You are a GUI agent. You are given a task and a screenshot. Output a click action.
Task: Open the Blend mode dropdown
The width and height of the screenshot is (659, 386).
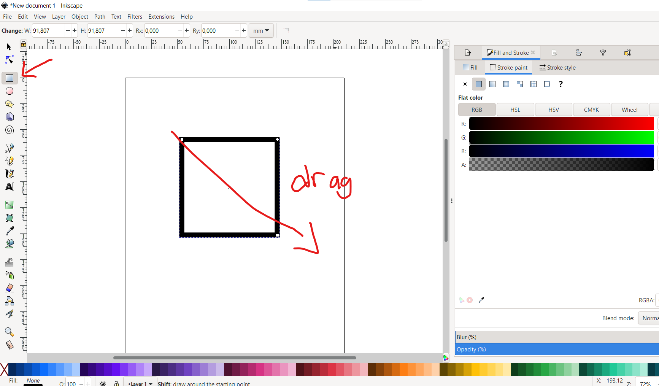648,318
